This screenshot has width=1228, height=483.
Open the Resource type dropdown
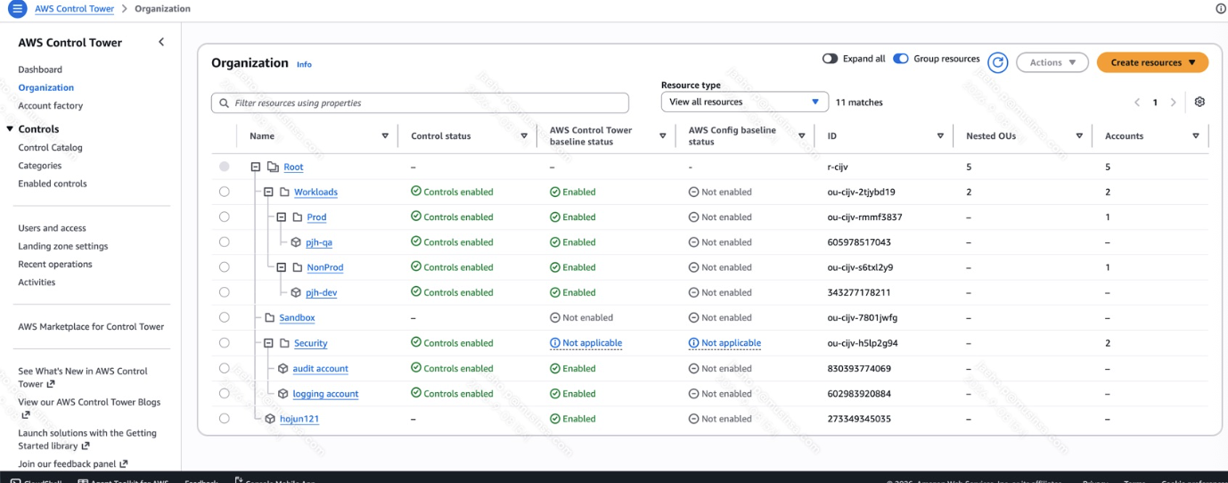click(745, 102)
